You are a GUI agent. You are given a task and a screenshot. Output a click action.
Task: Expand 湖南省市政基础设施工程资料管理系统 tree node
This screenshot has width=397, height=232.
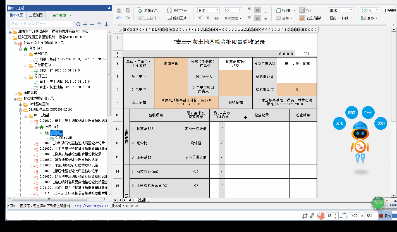[x=10, y=32]
